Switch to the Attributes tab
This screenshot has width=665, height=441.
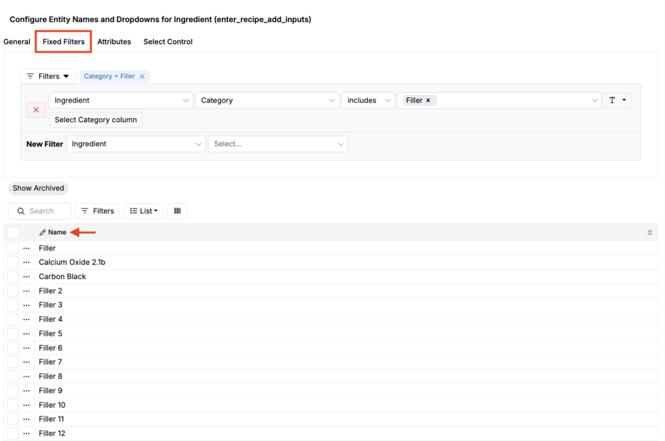[114, 42]
